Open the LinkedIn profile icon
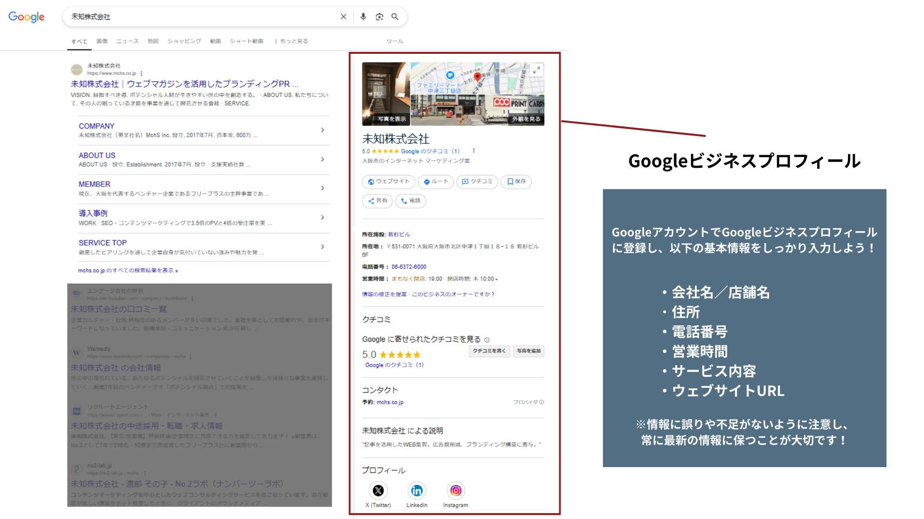Viewport: 924px width, 519px height. (x=417, y=490)
